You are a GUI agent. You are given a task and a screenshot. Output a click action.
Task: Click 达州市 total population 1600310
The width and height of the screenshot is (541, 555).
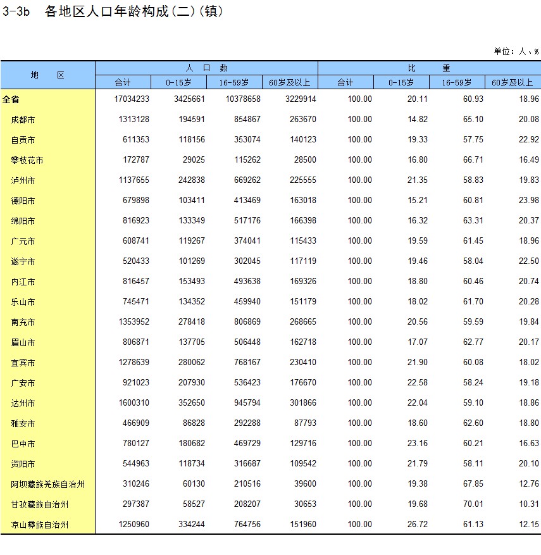pos(134,402)
